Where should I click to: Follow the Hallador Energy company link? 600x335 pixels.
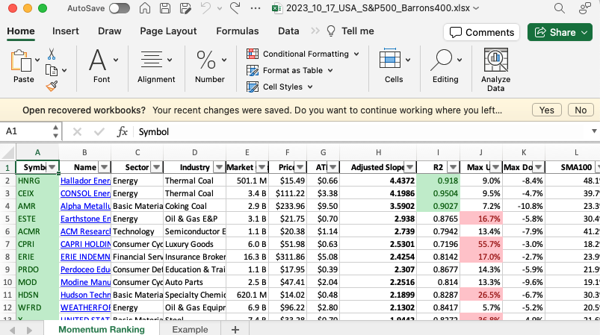84,181
